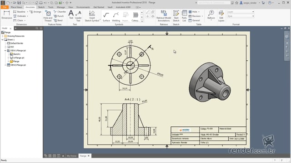The image size is (291, 163).
Task: Expand the Symbols gallery more arrow
Action: pyautogui.click(x=142, y=21)
